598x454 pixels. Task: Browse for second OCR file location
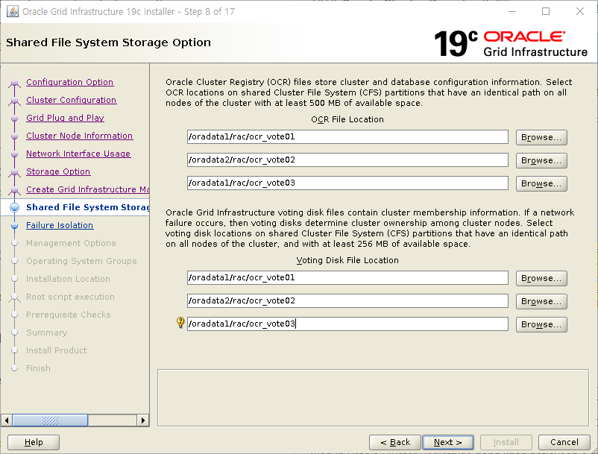[541, 160]
